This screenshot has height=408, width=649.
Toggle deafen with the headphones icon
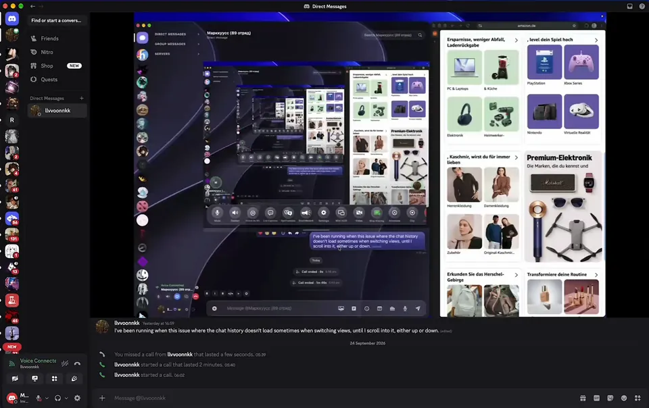pyautogui.click(x=57, y=398)
